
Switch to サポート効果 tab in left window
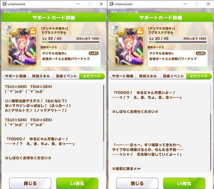(x=16, y=76)
